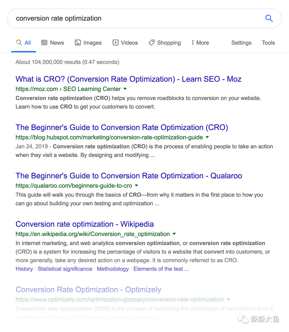Select the All tab

pyautogui.click(x=24, y=43)
